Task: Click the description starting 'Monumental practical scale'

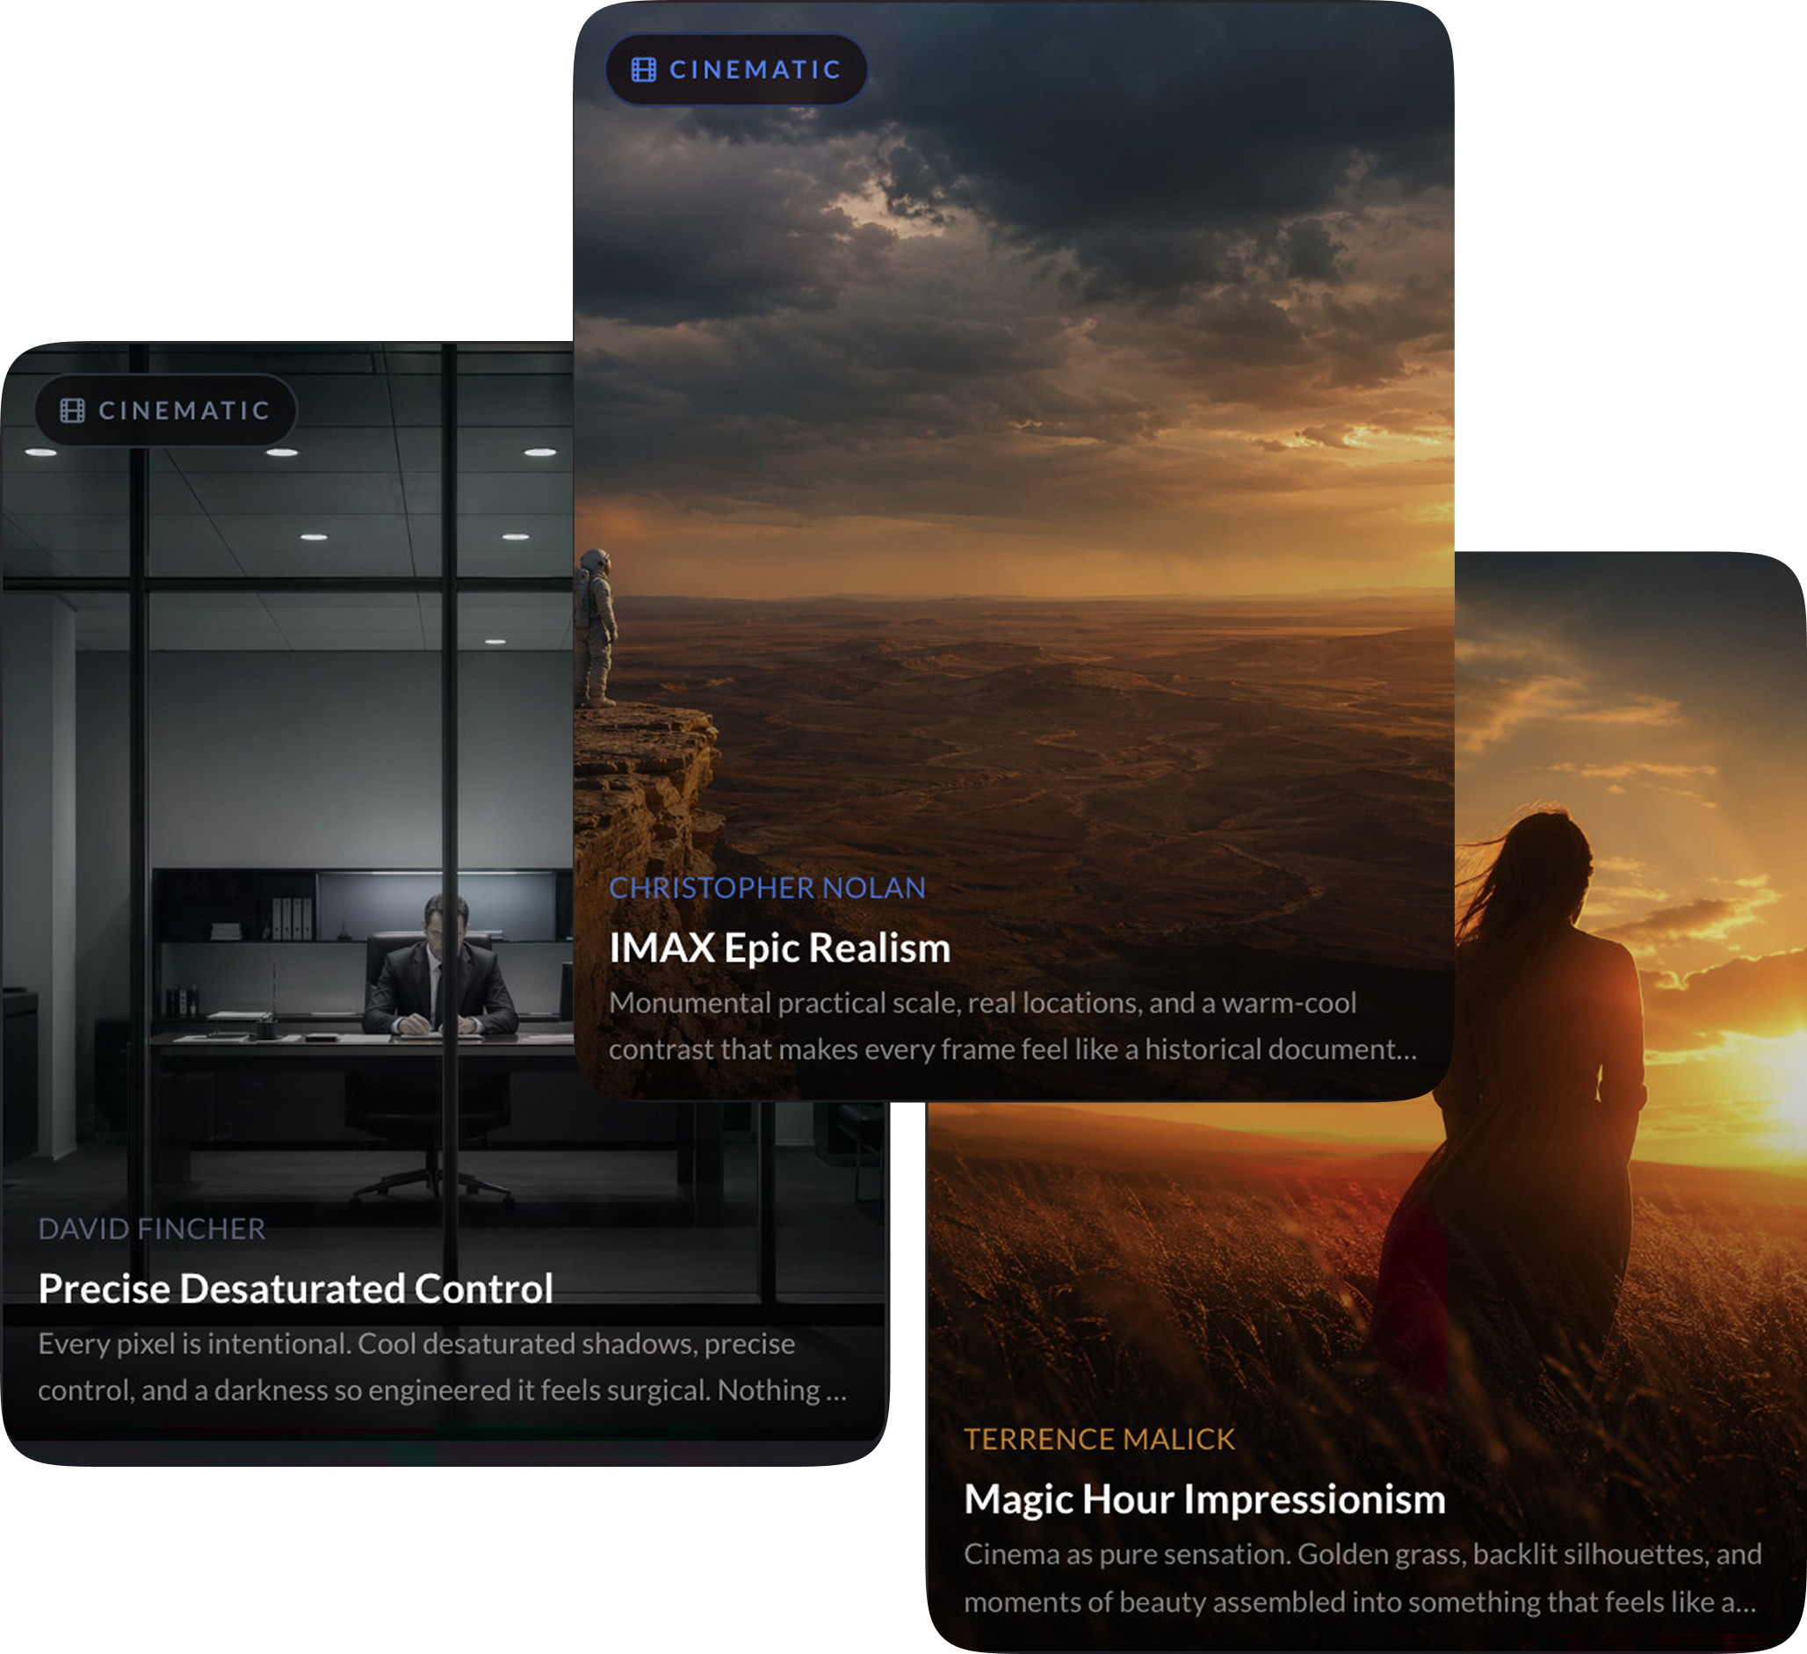Action: pyautogui.click(x=1013, y=1026)
